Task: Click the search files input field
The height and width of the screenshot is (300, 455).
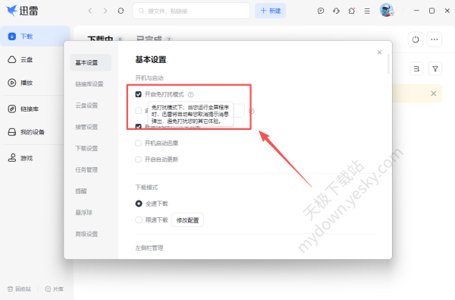Action: click(191, 11)
